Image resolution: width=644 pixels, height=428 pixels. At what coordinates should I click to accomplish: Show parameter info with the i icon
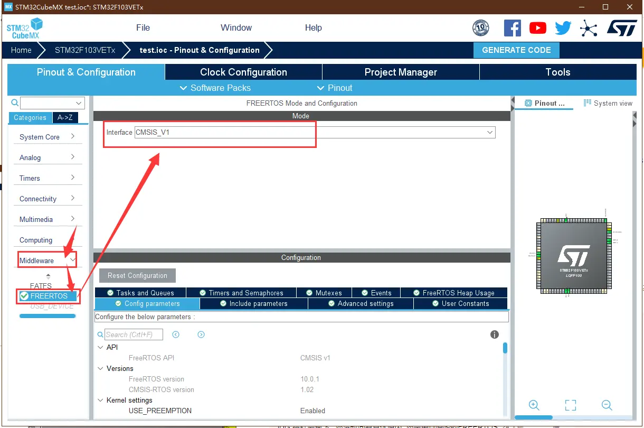(x=495, y=334)
